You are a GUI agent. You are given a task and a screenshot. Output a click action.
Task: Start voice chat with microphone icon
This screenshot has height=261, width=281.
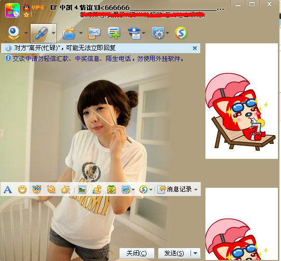41,33
